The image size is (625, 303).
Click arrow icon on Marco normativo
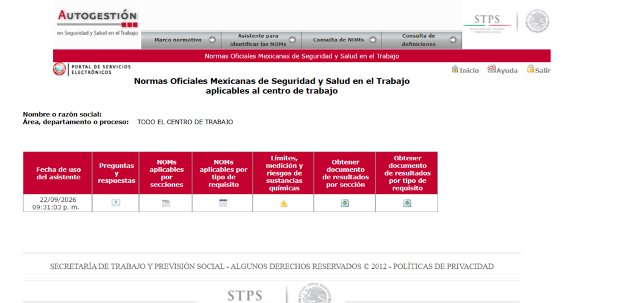click(x=212, y=40)
